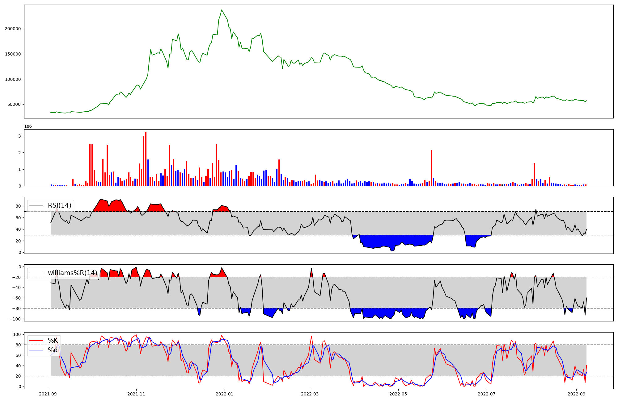Select the red %K legend line sample
Screen dimensions: 618x401
tap(36, 341)
